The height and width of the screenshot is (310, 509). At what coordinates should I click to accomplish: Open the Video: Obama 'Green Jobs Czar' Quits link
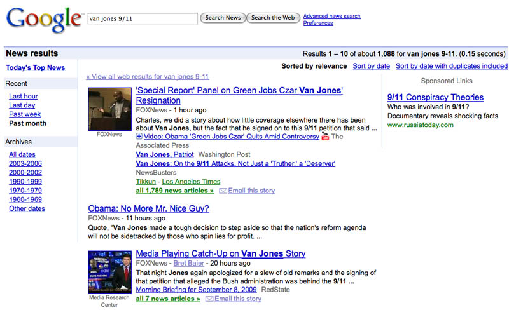pos(232,137)
